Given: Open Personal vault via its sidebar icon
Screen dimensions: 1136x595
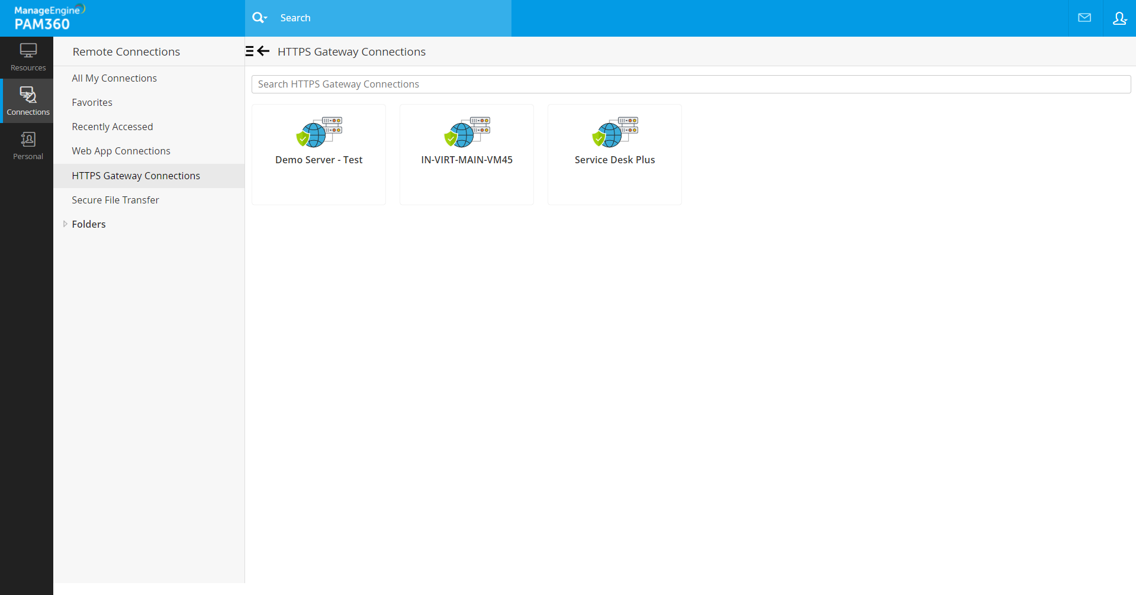Looking at the screenshot, I should pos(27,145).
